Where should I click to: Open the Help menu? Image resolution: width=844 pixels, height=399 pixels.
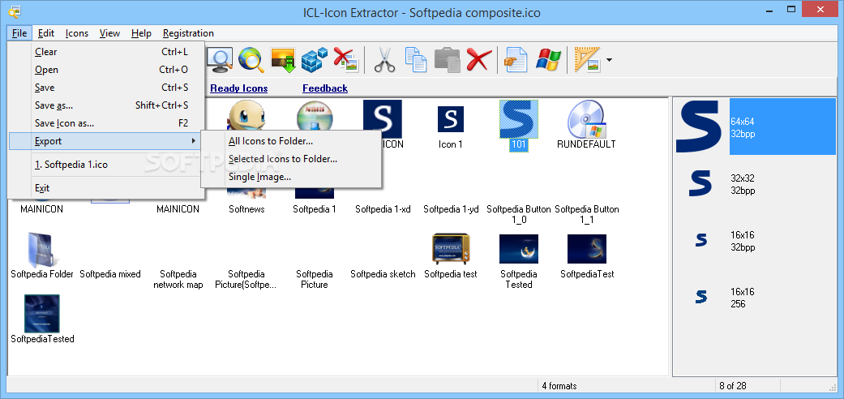coord(141,33)
